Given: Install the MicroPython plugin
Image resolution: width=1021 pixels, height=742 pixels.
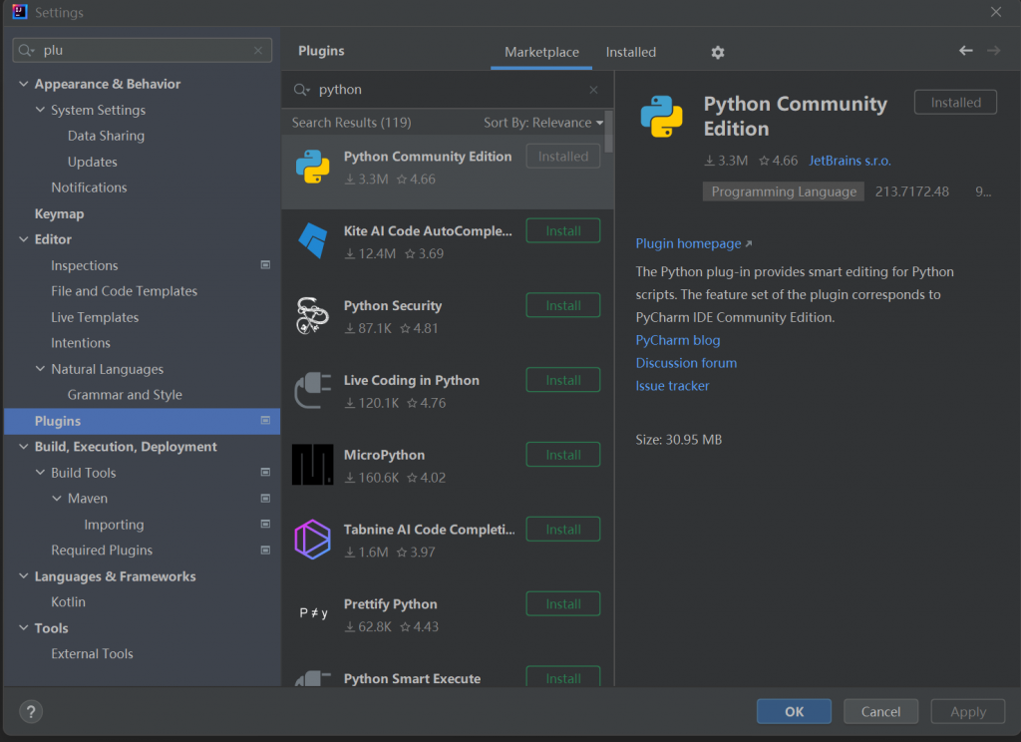Looking at the screenshot, I should click(x=562, y=455).
